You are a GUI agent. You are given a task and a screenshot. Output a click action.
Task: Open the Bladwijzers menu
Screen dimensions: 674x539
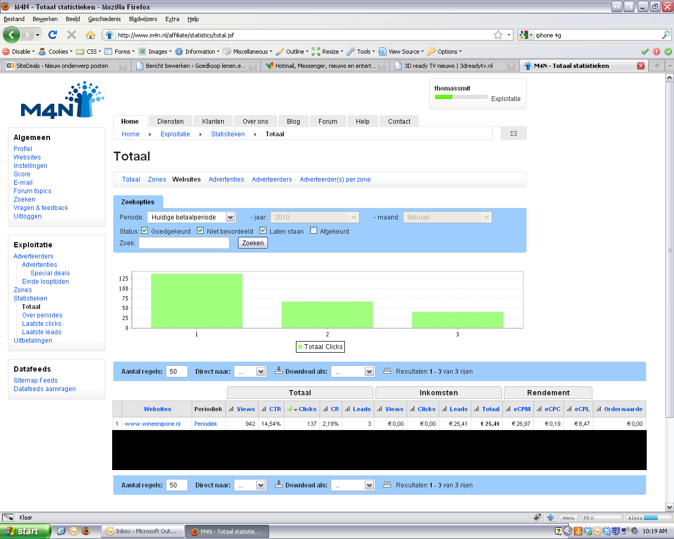(143, 19)
